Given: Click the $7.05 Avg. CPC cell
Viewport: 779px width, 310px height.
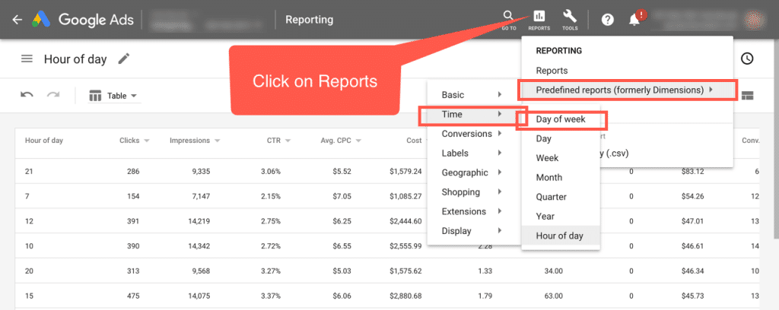Looking at the screenshot, I should point(342,196).
